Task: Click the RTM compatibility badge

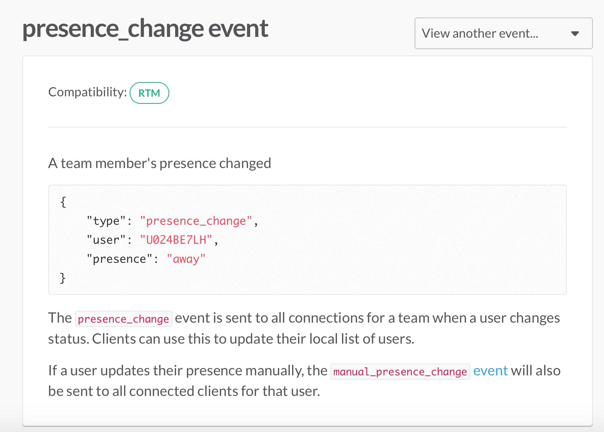Action: [x=149, y=93]
